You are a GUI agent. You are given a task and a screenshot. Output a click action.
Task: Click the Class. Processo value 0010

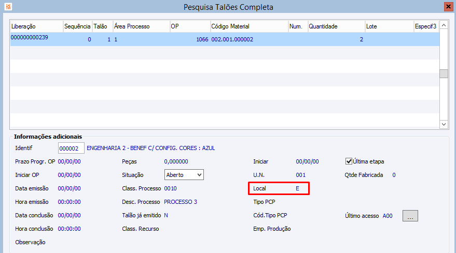171,188
